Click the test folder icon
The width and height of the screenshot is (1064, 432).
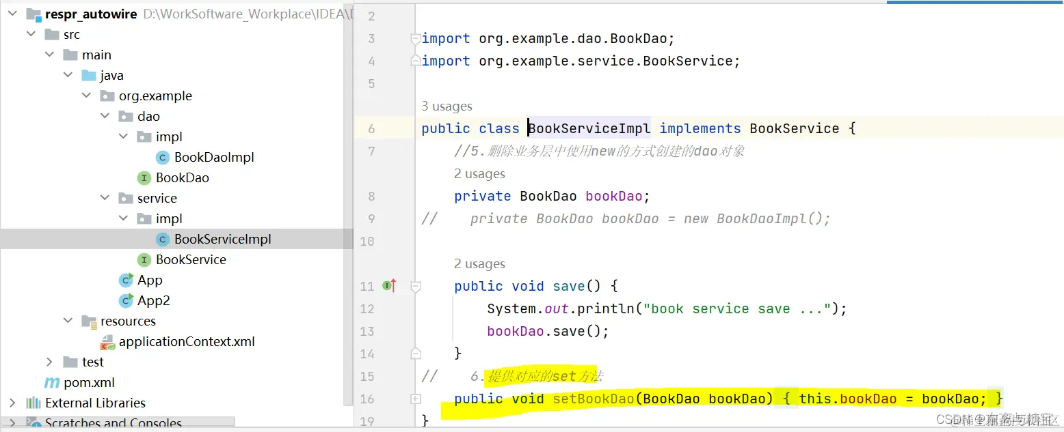(70, 362)
